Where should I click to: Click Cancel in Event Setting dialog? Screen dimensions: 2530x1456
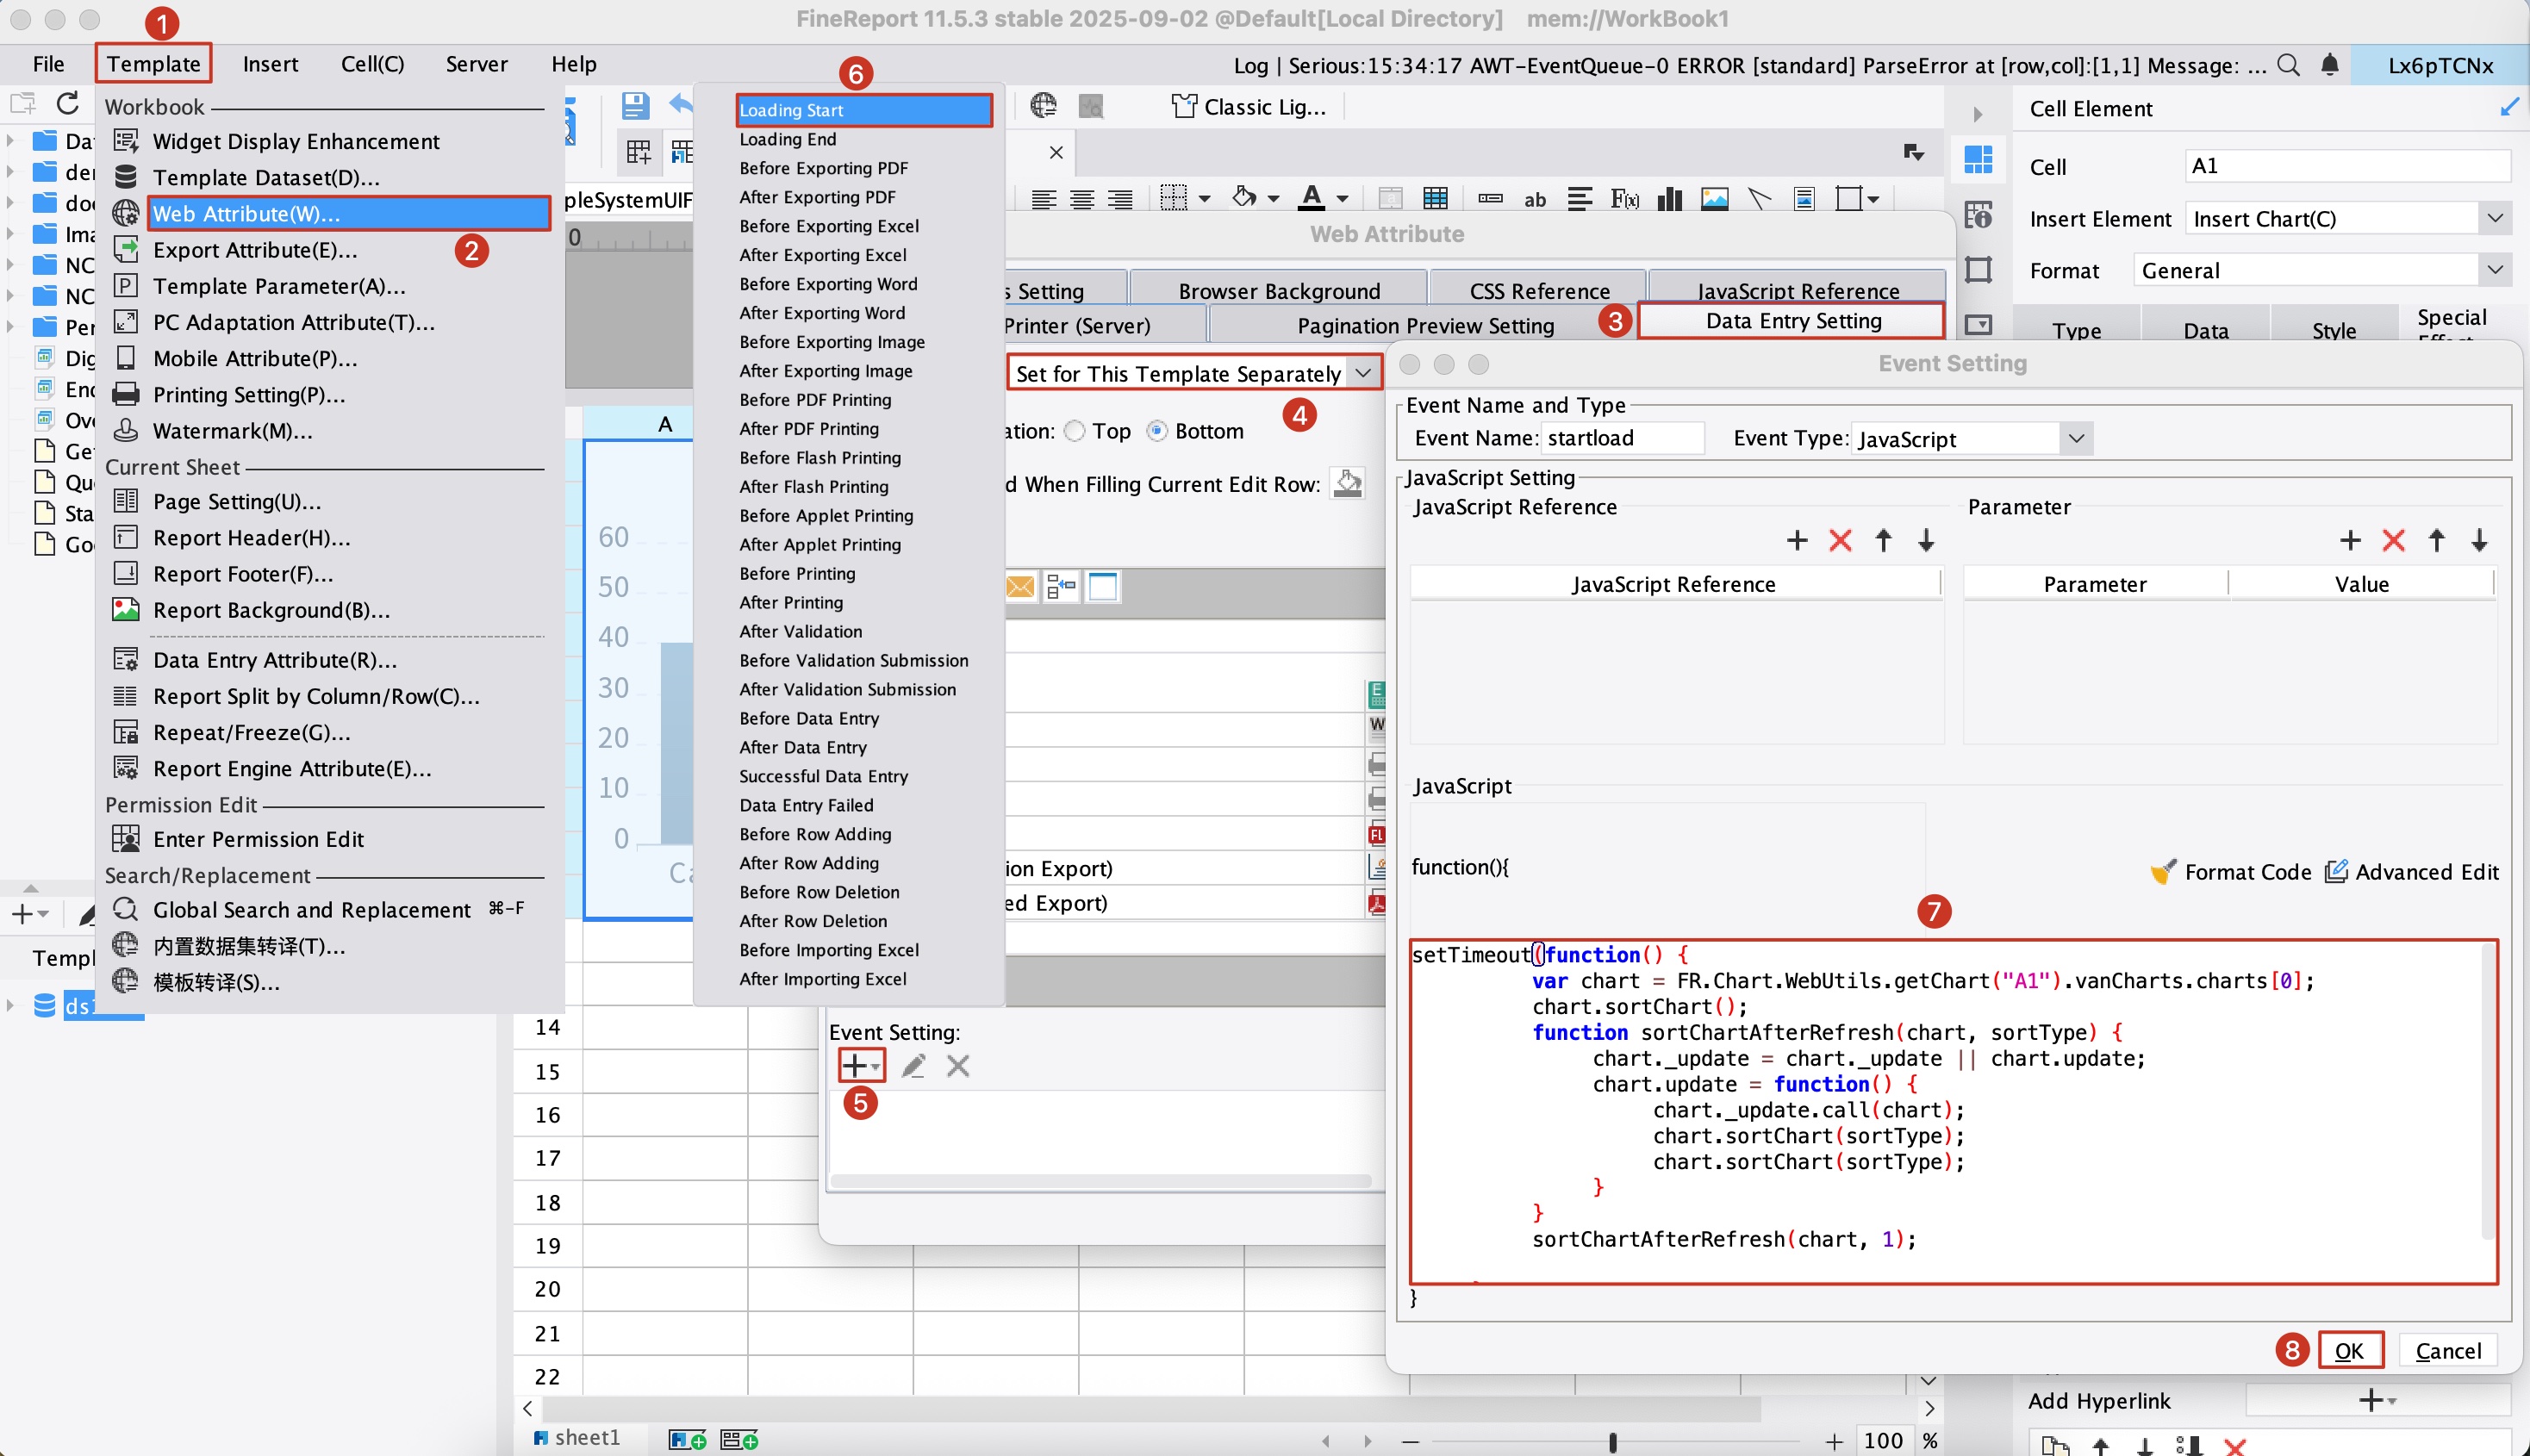click(2447, 1350)
